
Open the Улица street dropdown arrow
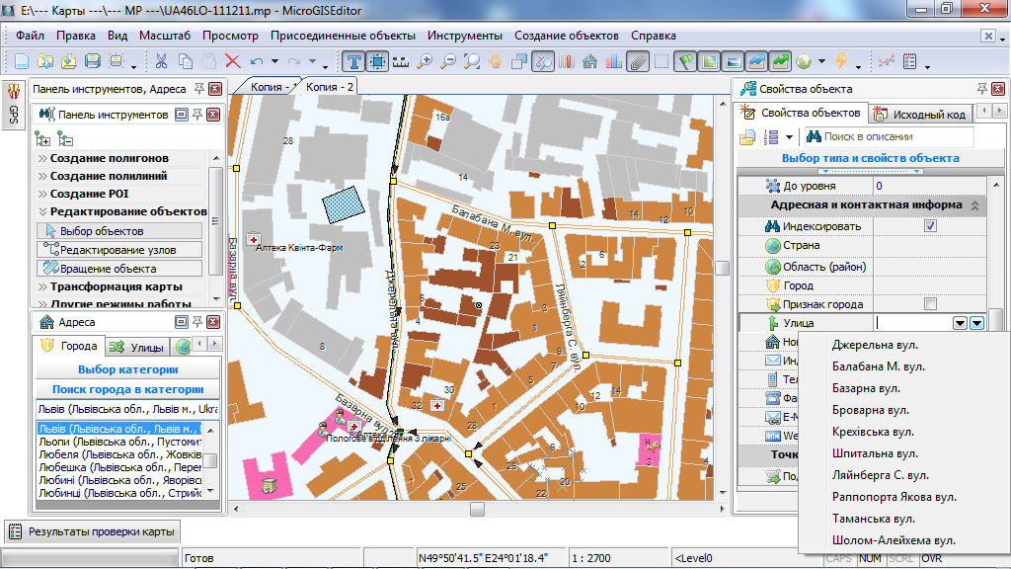[976, 323]
